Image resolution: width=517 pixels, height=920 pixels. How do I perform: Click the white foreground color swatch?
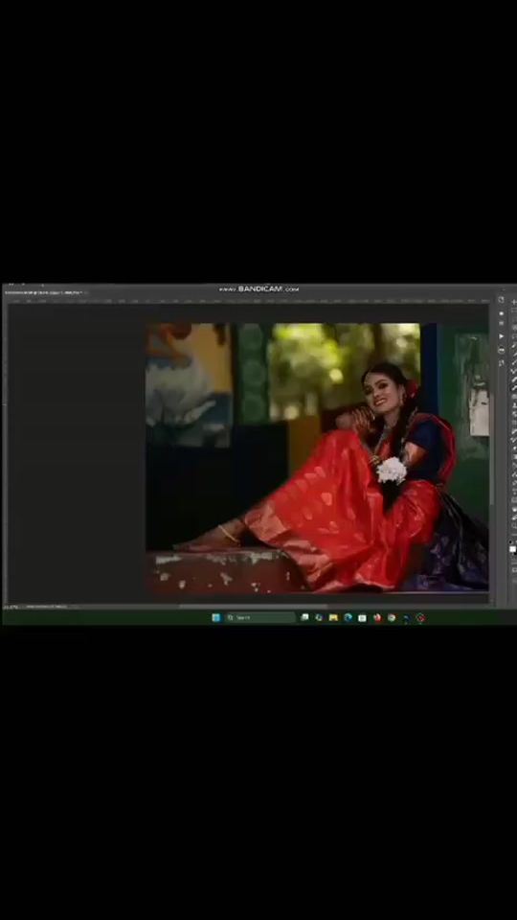click(x=513, y=549)
